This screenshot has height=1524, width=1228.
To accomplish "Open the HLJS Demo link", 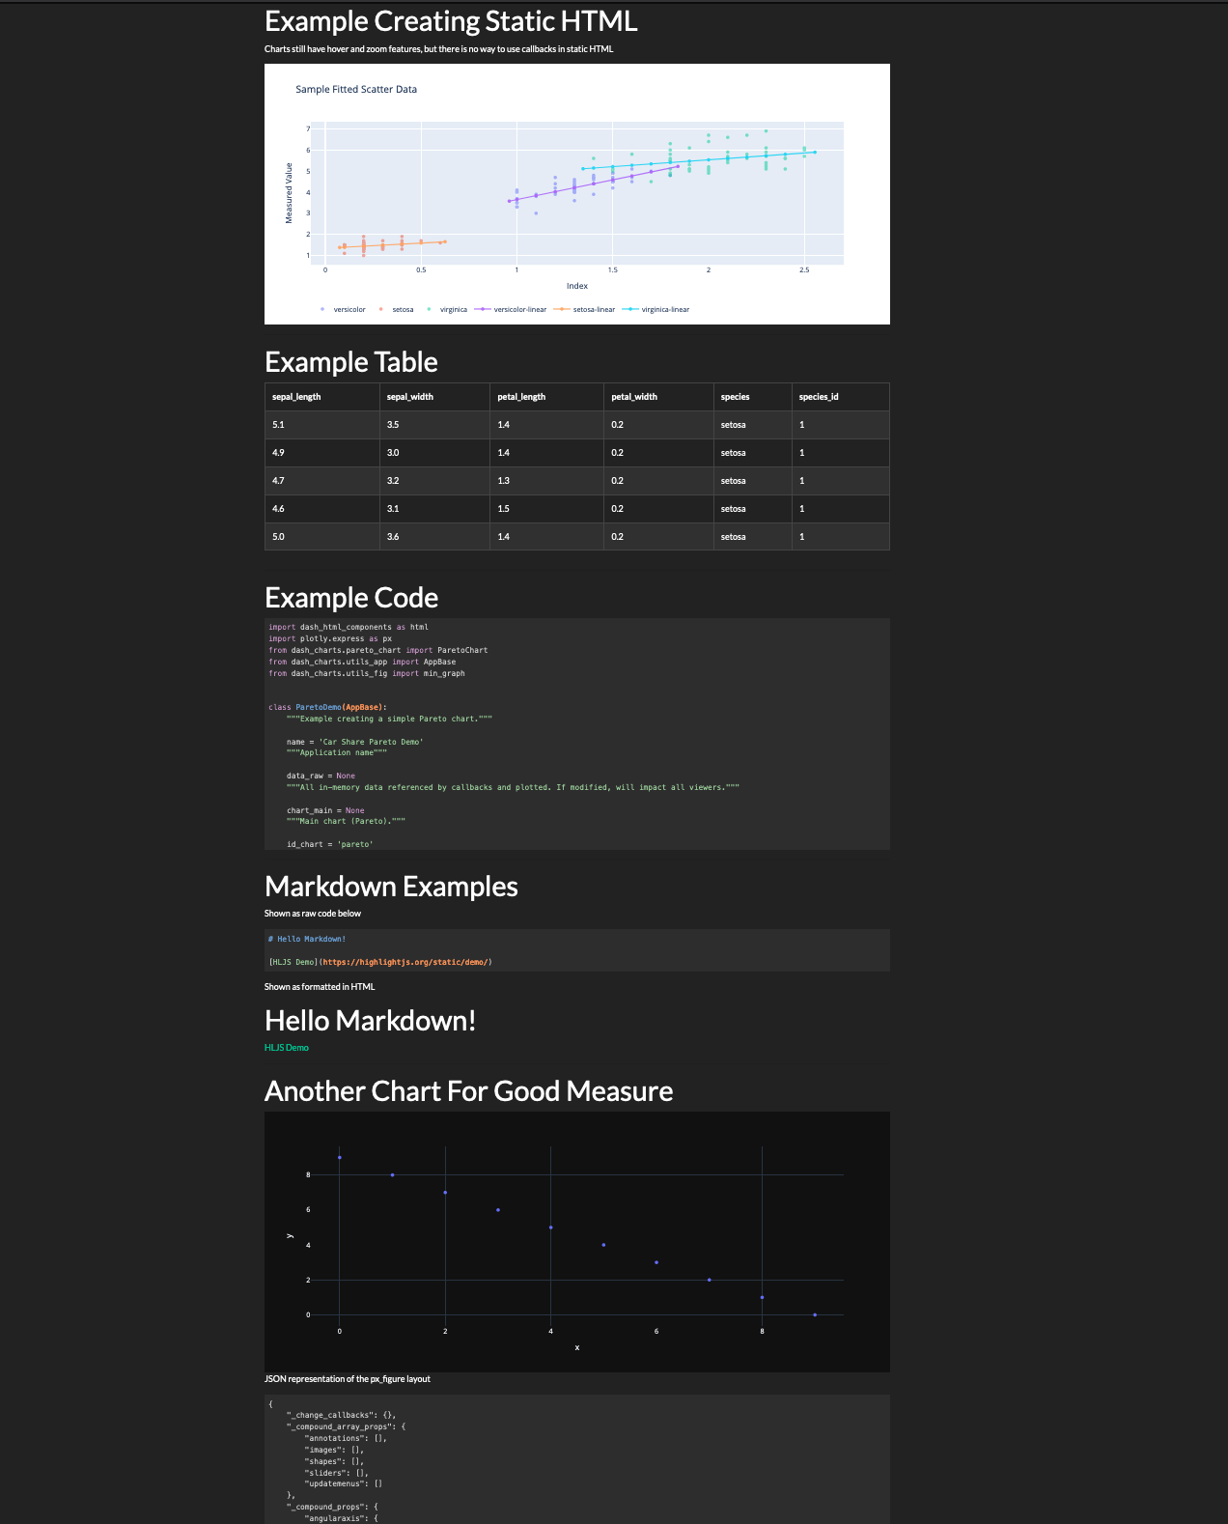I will pos(287,1048).
